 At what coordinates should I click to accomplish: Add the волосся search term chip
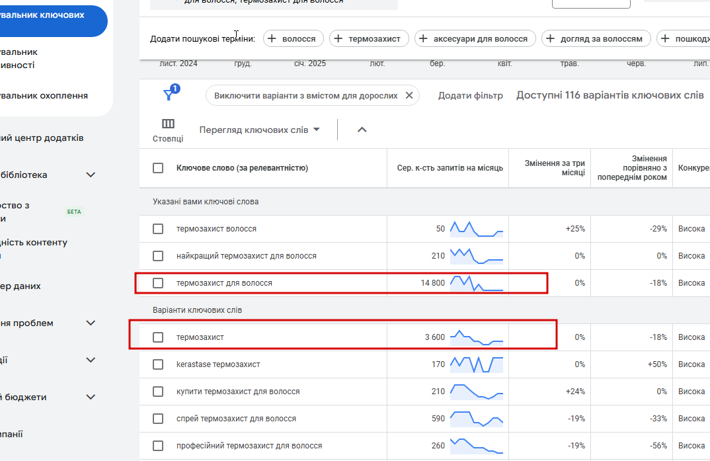tap(294, 39)
